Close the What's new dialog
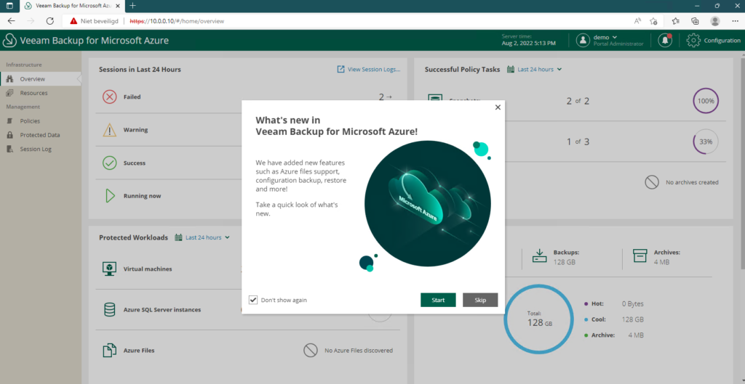The image size is (745, 384). (x=498, y=107)
